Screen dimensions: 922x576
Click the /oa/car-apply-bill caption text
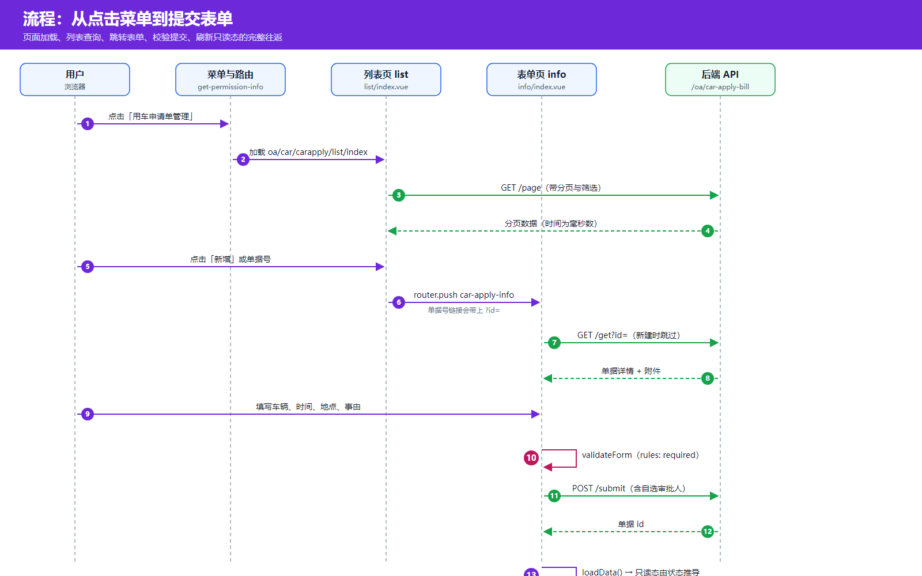[x=720, y=87]
